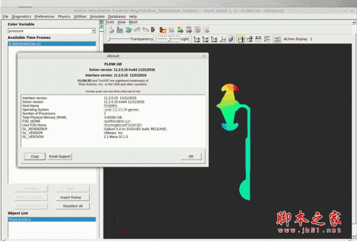Toggle the perspective cube icon

coord(231,39)
